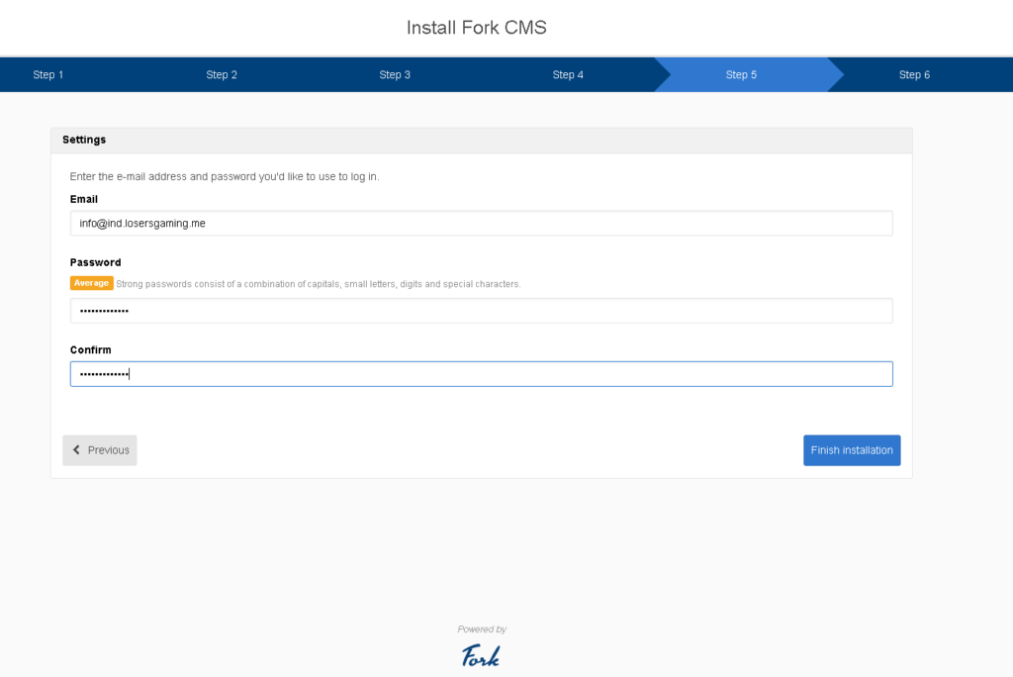1013x677 pixels.
Task: Click the 'Powered by' footer text
Action: (482, 629)
